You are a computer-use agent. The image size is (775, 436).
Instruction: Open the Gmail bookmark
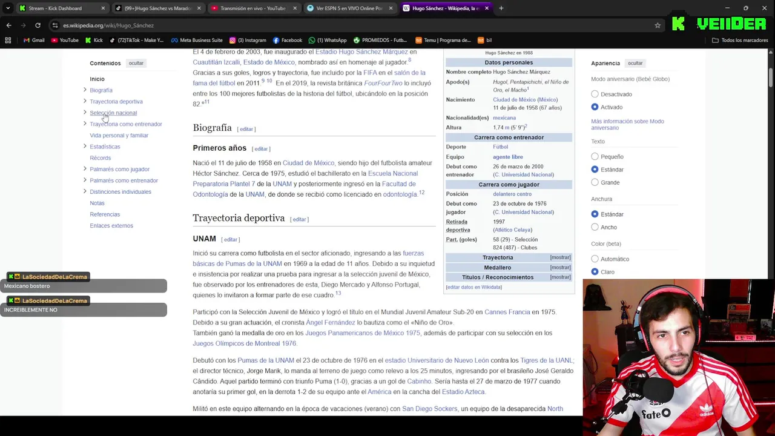[33, 41]
